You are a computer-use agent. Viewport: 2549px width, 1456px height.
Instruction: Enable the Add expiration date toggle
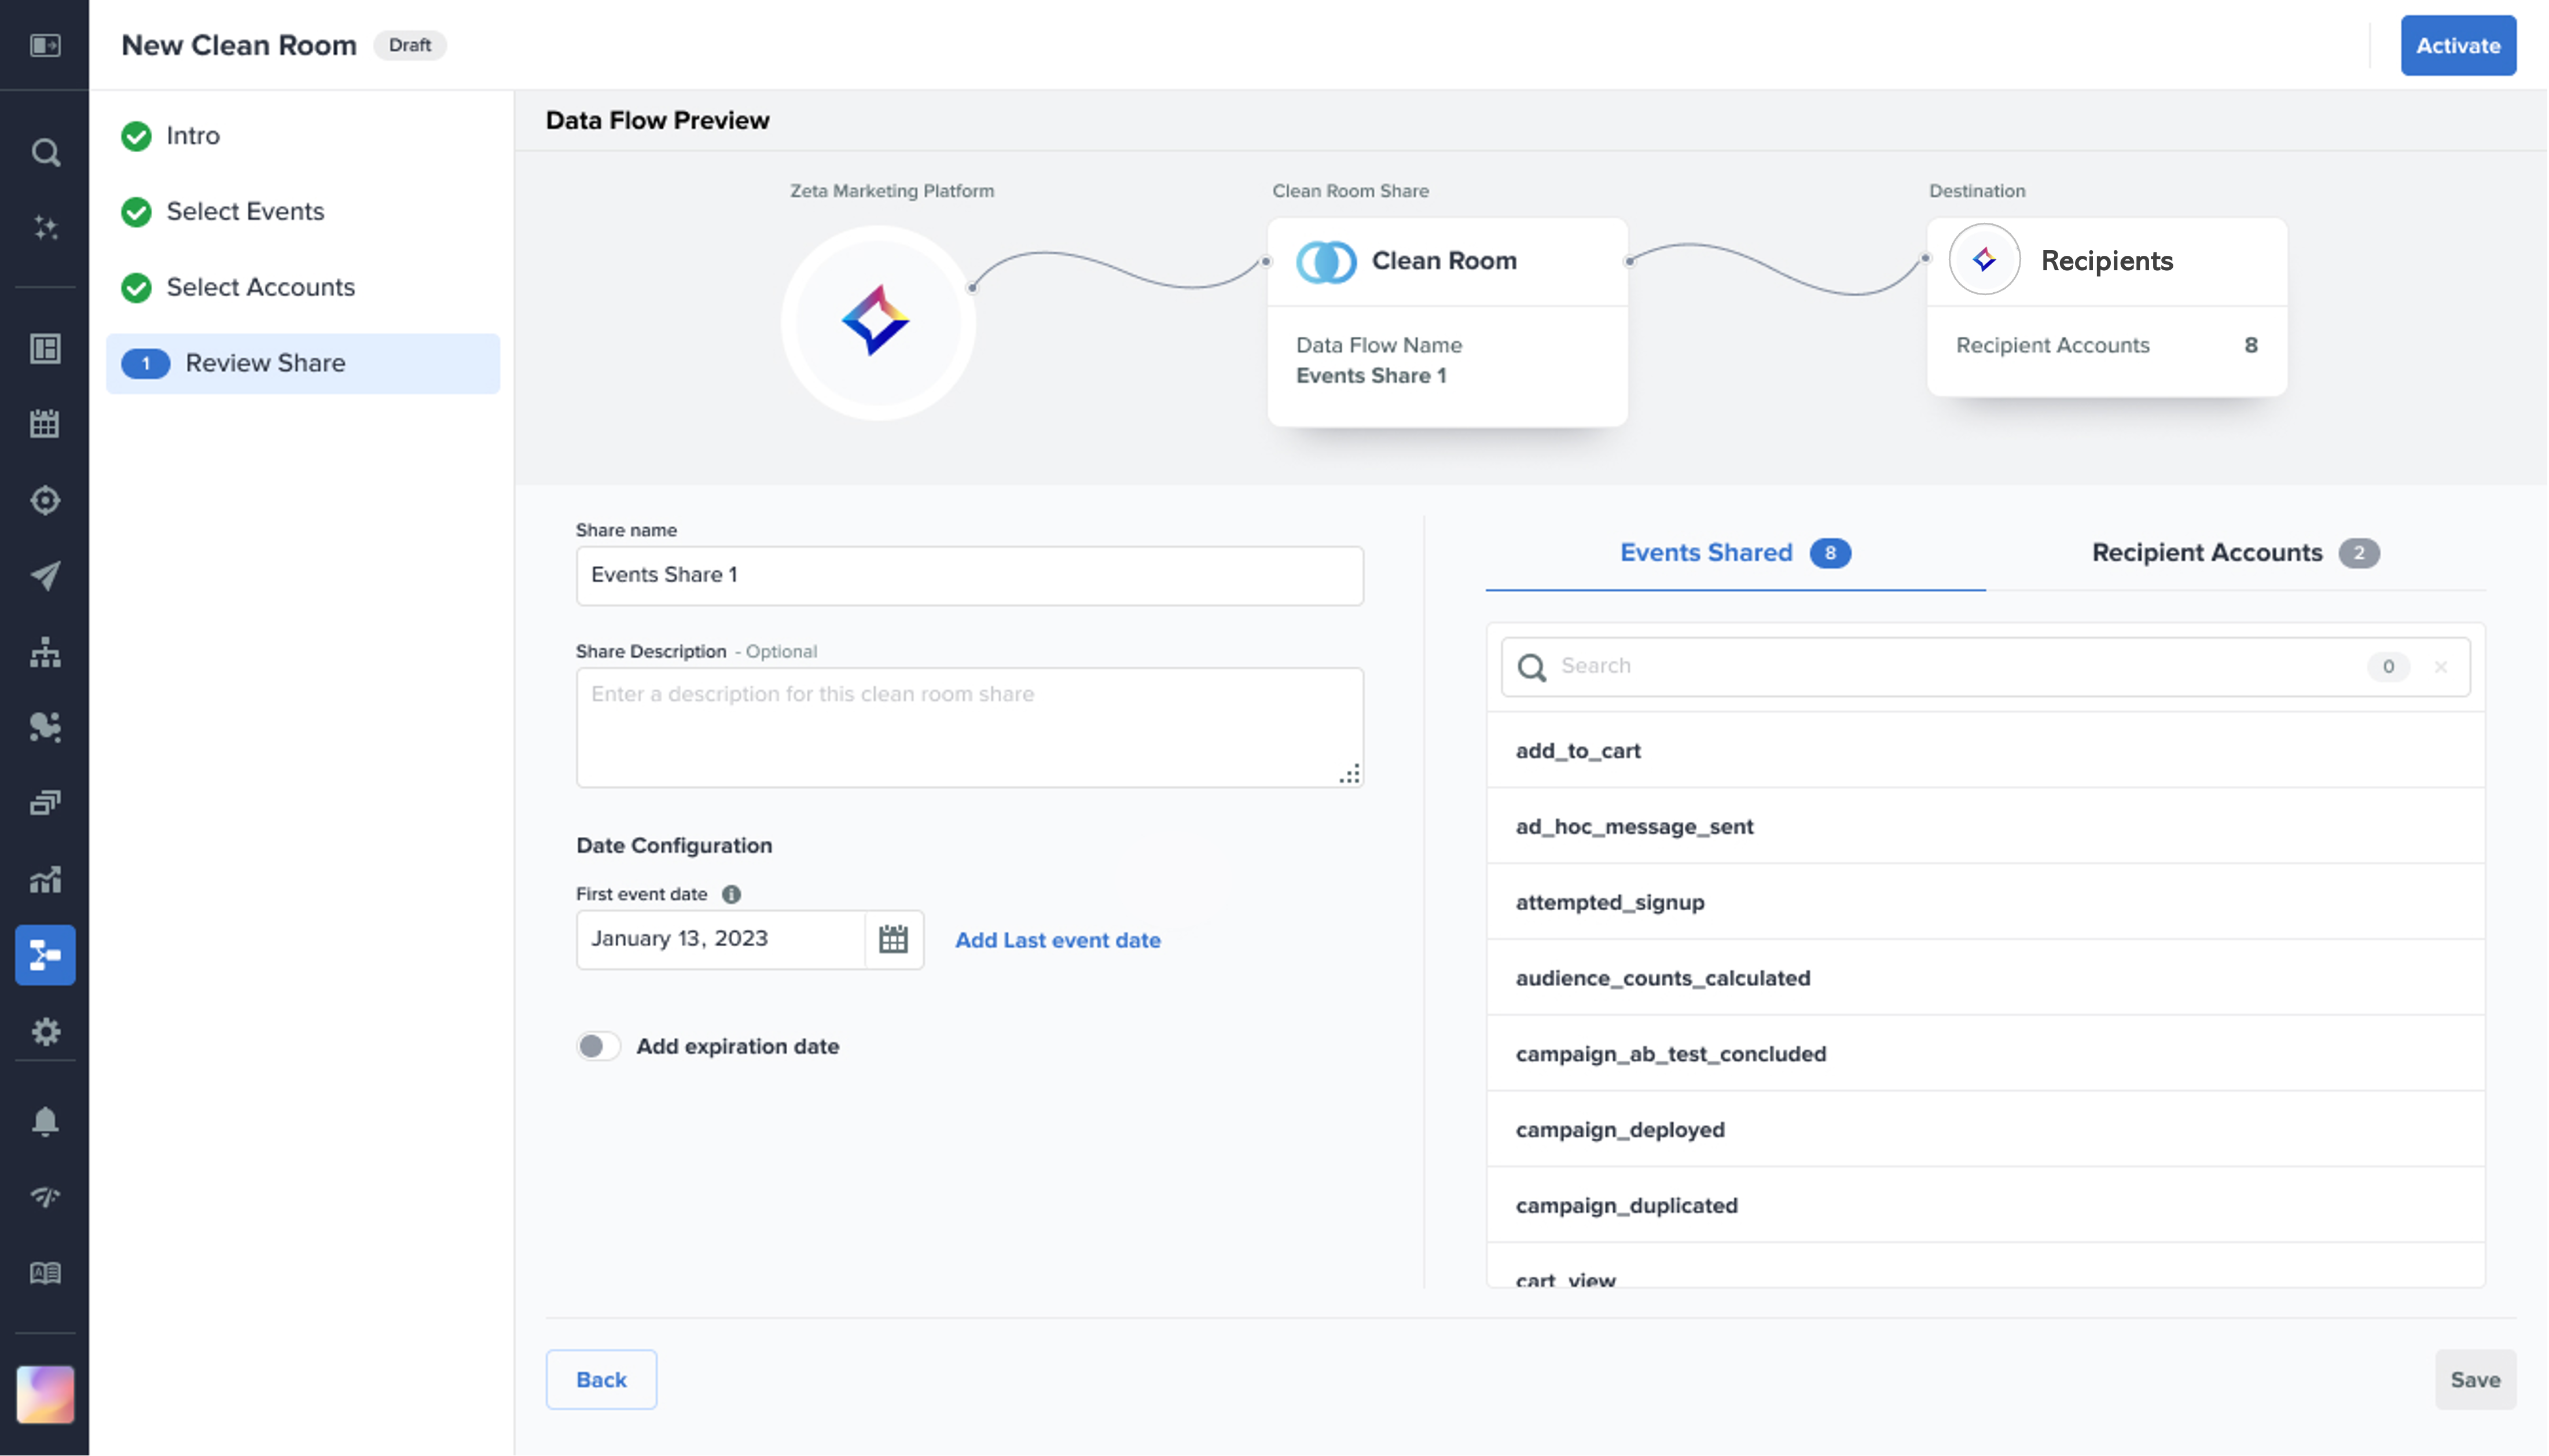598,1046
